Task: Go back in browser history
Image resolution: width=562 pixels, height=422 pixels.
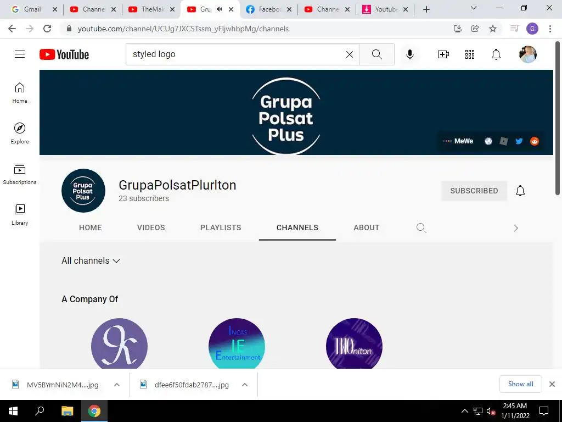Action: 12,29
